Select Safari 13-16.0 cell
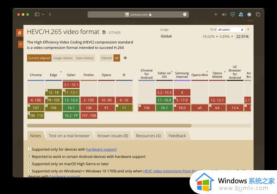This screenshot has height=194, width=277. [x=71, y=100]
